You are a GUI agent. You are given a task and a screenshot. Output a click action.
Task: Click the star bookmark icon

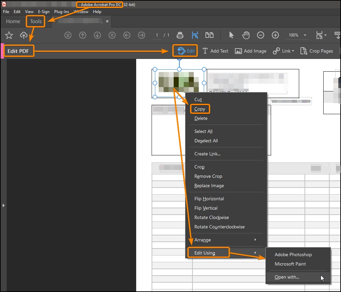[9, 35]
